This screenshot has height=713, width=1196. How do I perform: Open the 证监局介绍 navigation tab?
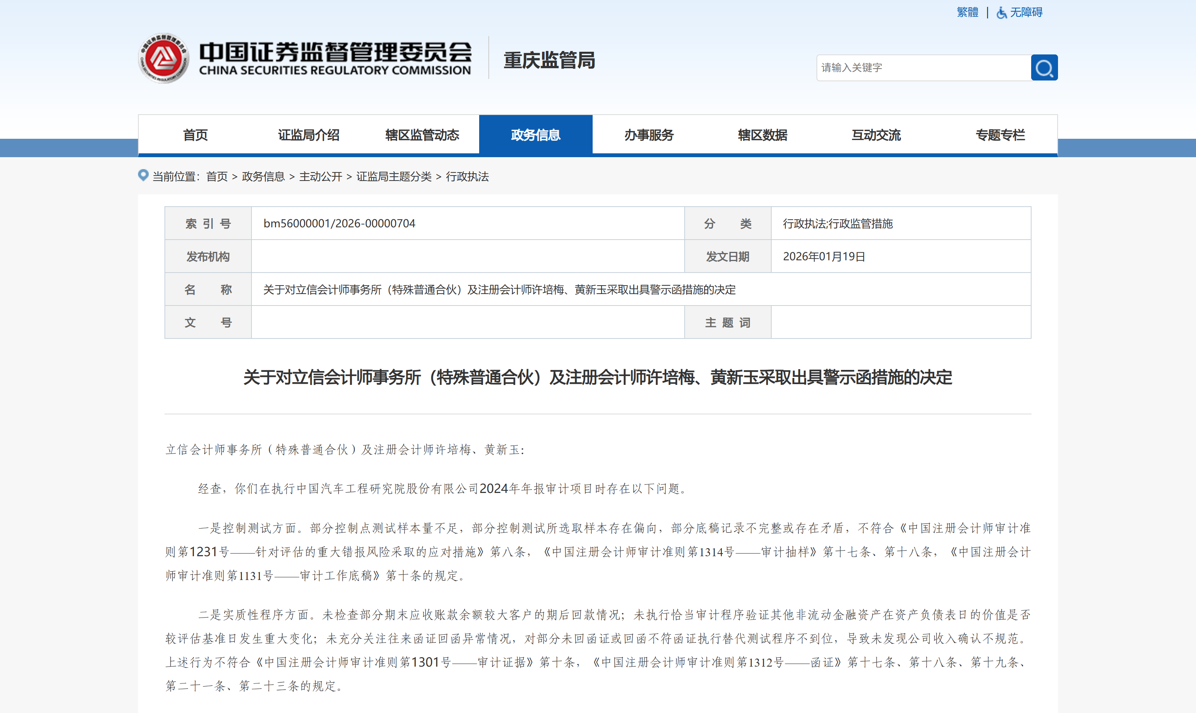tap(308, 135)
